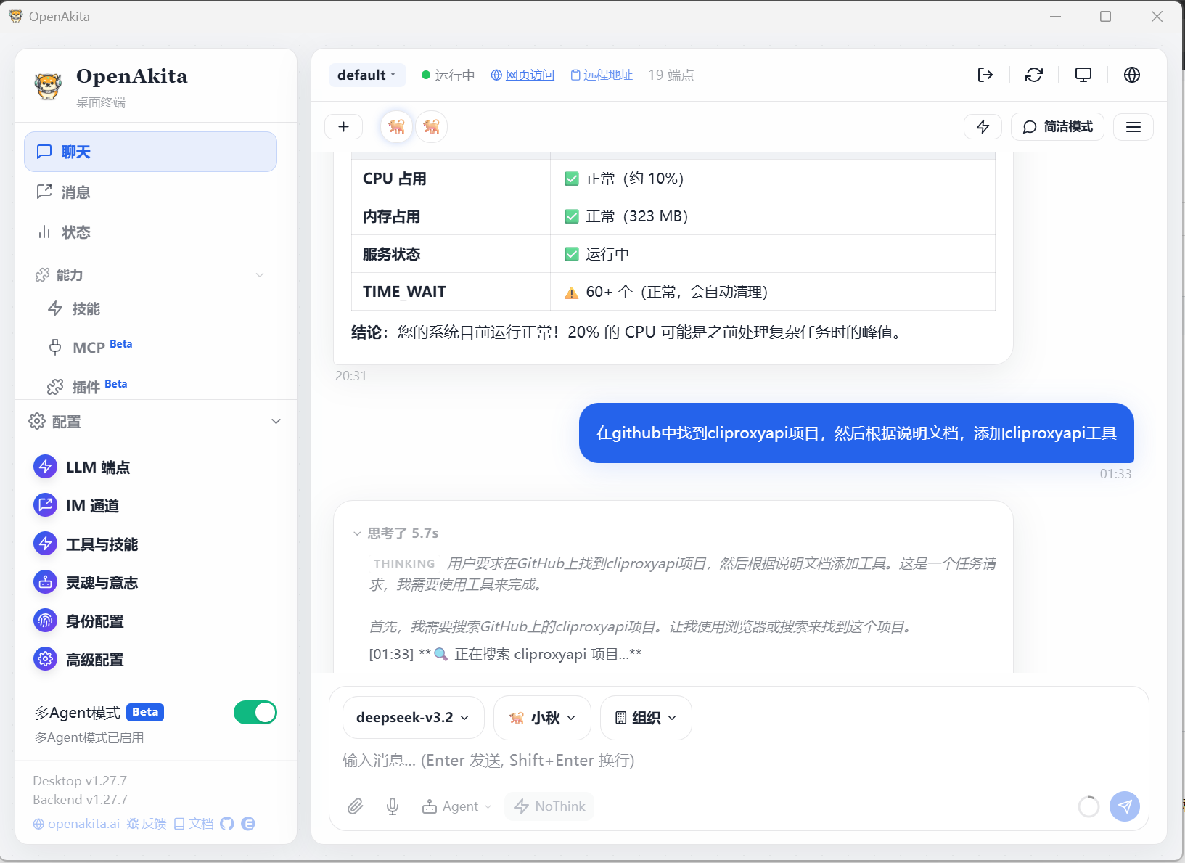The height and width of the screenshot is (863, 1185).
Task: Click the 内存占用 table cell
Action: tap(451, 216)
